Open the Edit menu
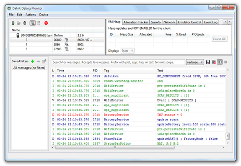241x166 pixels. click(x=19, y=15)
